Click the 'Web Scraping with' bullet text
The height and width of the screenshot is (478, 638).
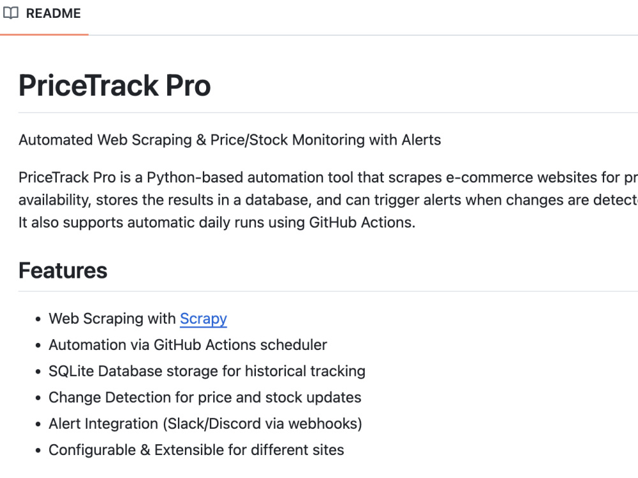tap(112, 319)
